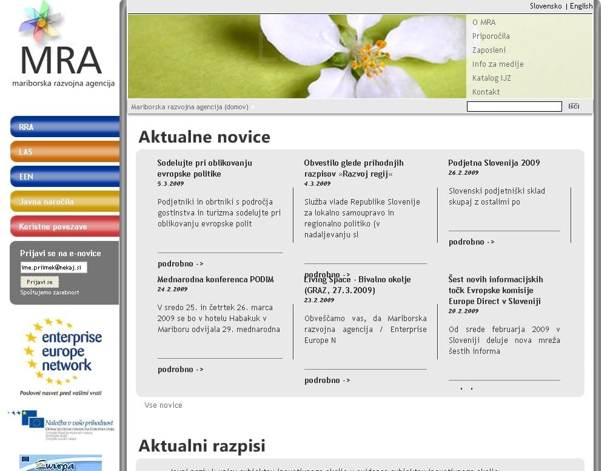Open article Sodelujte pri oblikovanju evropske politike
Screen dimensions: 610x471
(x=204, y=168)
